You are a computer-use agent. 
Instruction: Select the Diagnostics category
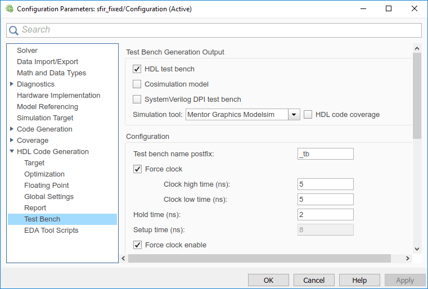(35, 84)
